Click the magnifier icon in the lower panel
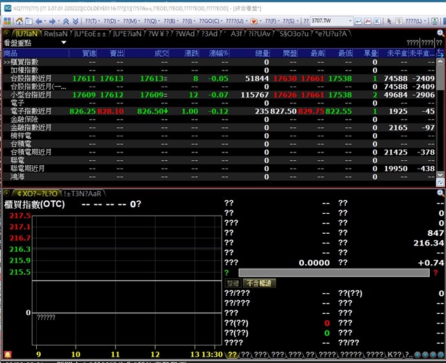This screenshot has height=363, width=446. [x=440, y=193]
